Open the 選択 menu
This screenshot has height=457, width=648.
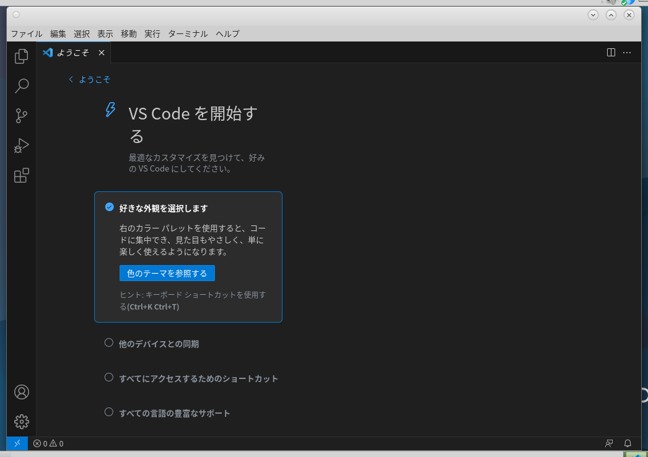point(81,34)
